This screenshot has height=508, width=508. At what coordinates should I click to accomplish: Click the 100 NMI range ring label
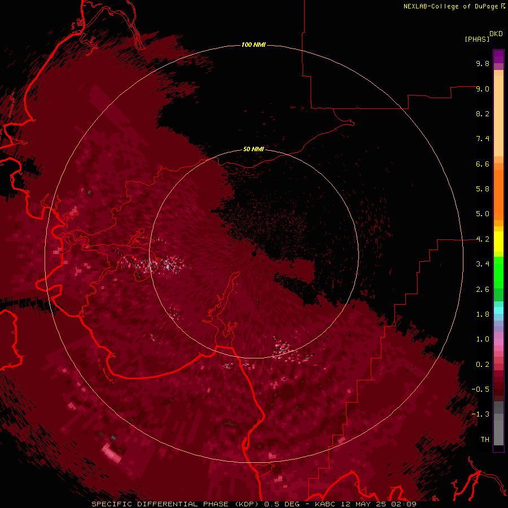(253, 45)
